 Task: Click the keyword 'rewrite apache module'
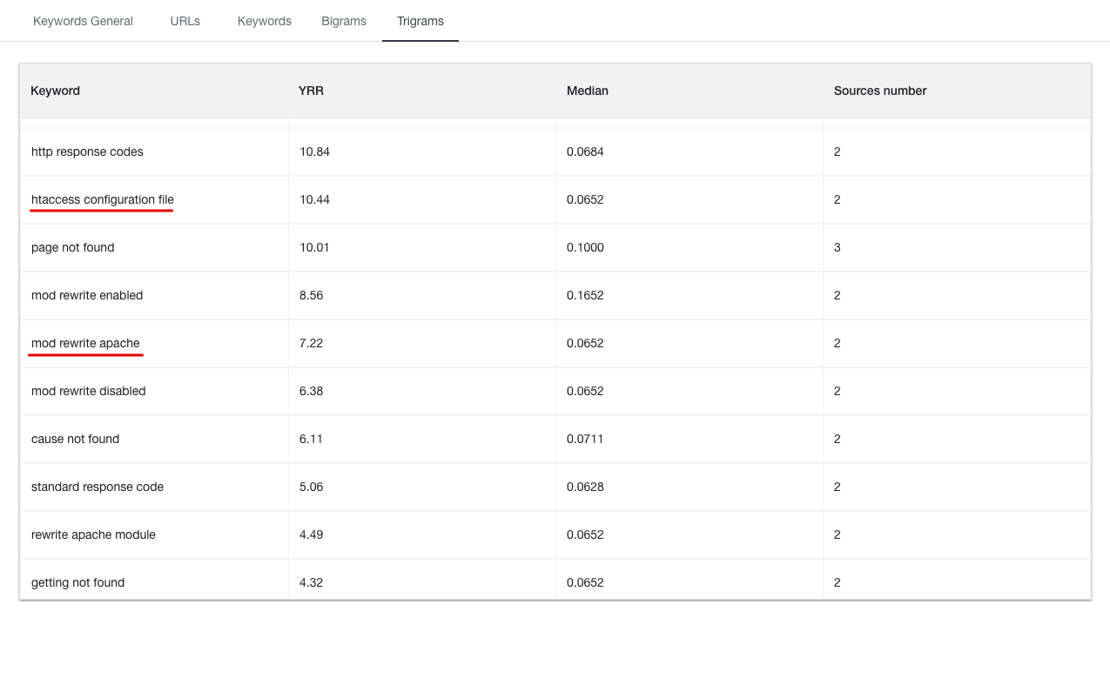coord(93,534)
